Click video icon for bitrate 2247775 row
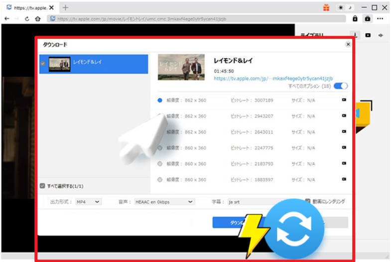 344,147
